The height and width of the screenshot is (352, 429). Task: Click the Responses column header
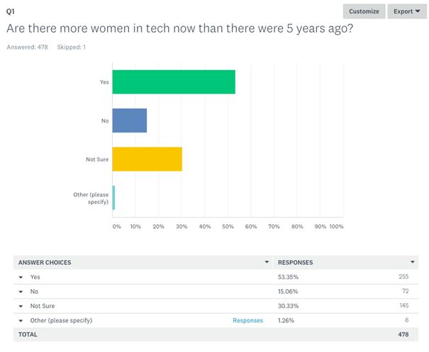(295, 262)
